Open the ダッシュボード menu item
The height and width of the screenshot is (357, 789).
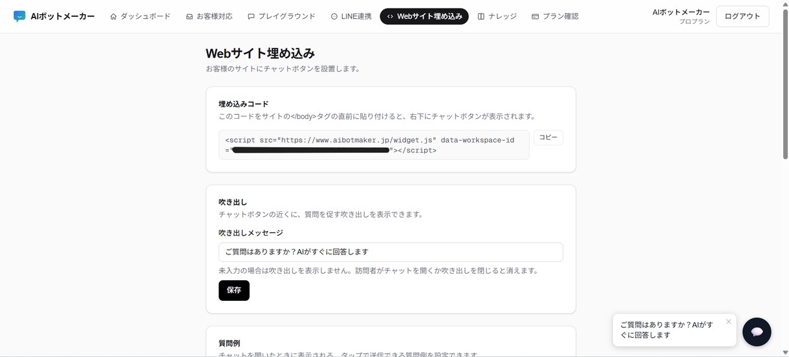140,16
